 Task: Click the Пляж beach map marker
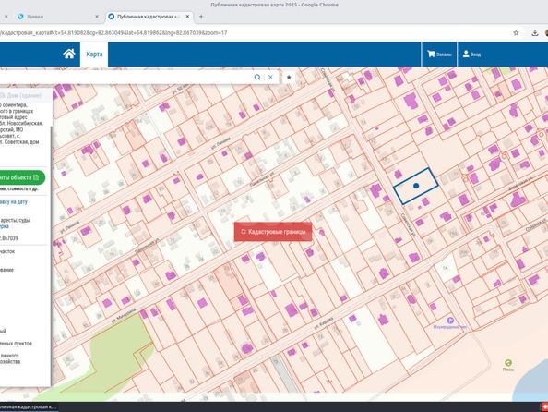508,363
